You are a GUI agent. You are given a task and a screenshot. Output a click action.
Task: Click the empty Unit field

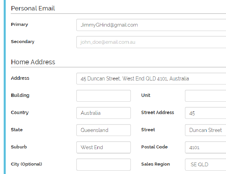205,96
